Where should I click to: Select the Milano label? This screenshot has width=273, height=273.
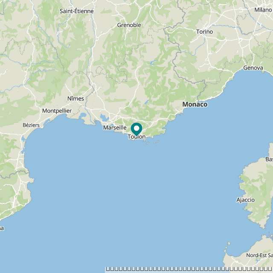point(263,10)
